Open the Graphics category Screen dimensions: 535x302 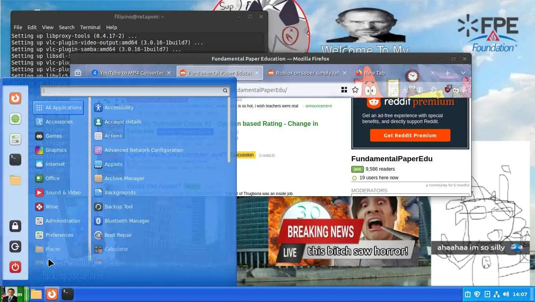tap(58, 150)
